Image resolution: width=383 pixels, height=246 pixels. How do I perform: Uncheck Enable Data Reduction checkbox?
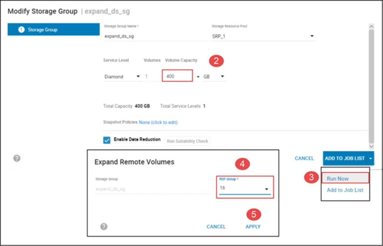click(x=107, y=140)
